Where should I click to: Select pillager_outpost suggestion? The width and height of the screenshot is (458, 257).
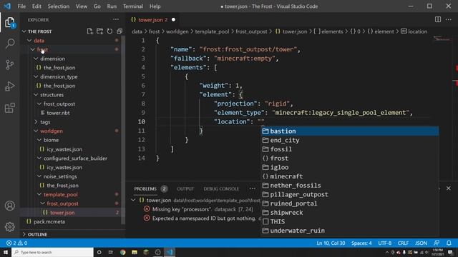tap(350, 194)
